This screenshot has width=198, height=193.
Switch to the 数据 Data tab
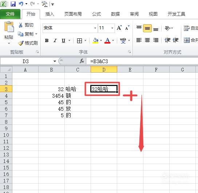[x=115, y=14]
